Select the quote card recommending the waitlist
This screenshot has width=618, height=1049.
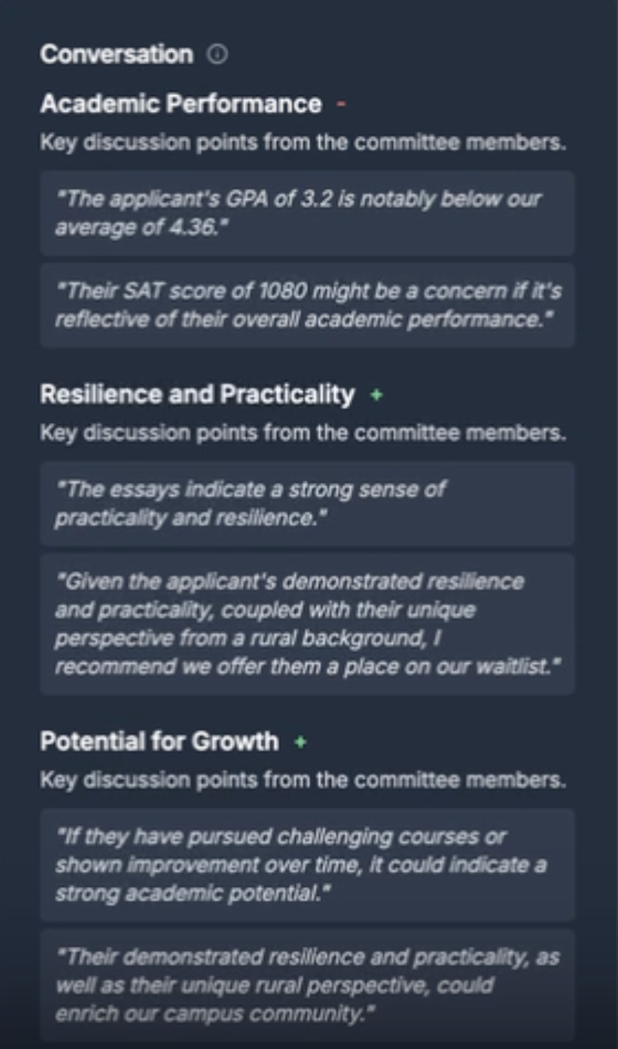click(307, 624)
